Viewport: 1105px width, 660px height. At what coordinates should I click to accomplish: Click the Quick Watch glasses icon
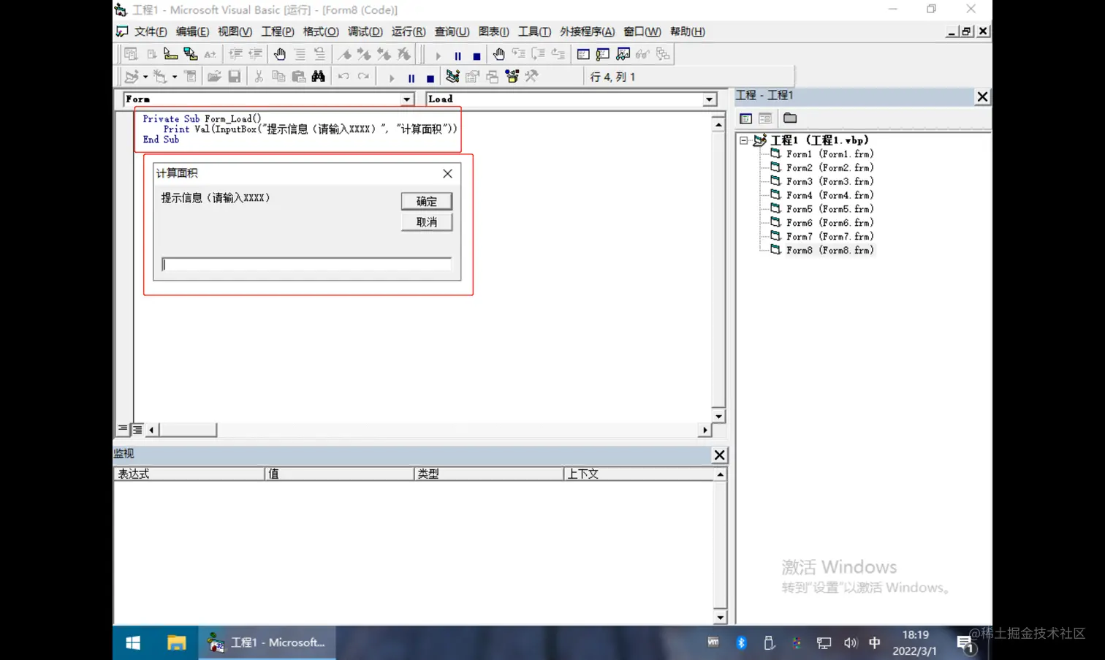coord(642,54)
